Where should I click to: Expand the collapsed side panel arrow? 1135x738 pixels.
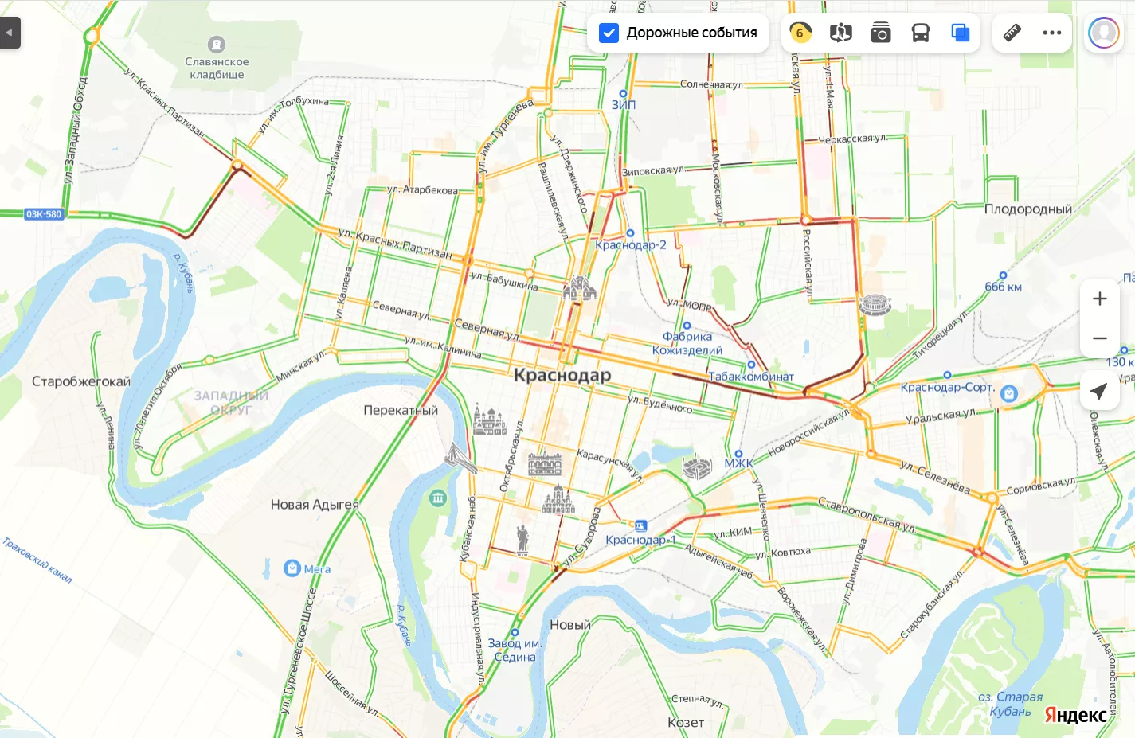click(10, 33)
